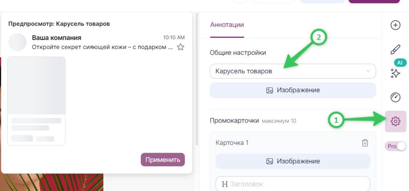Click the Промокарточки section label
The image size is (409, 191).
point(234,121)
